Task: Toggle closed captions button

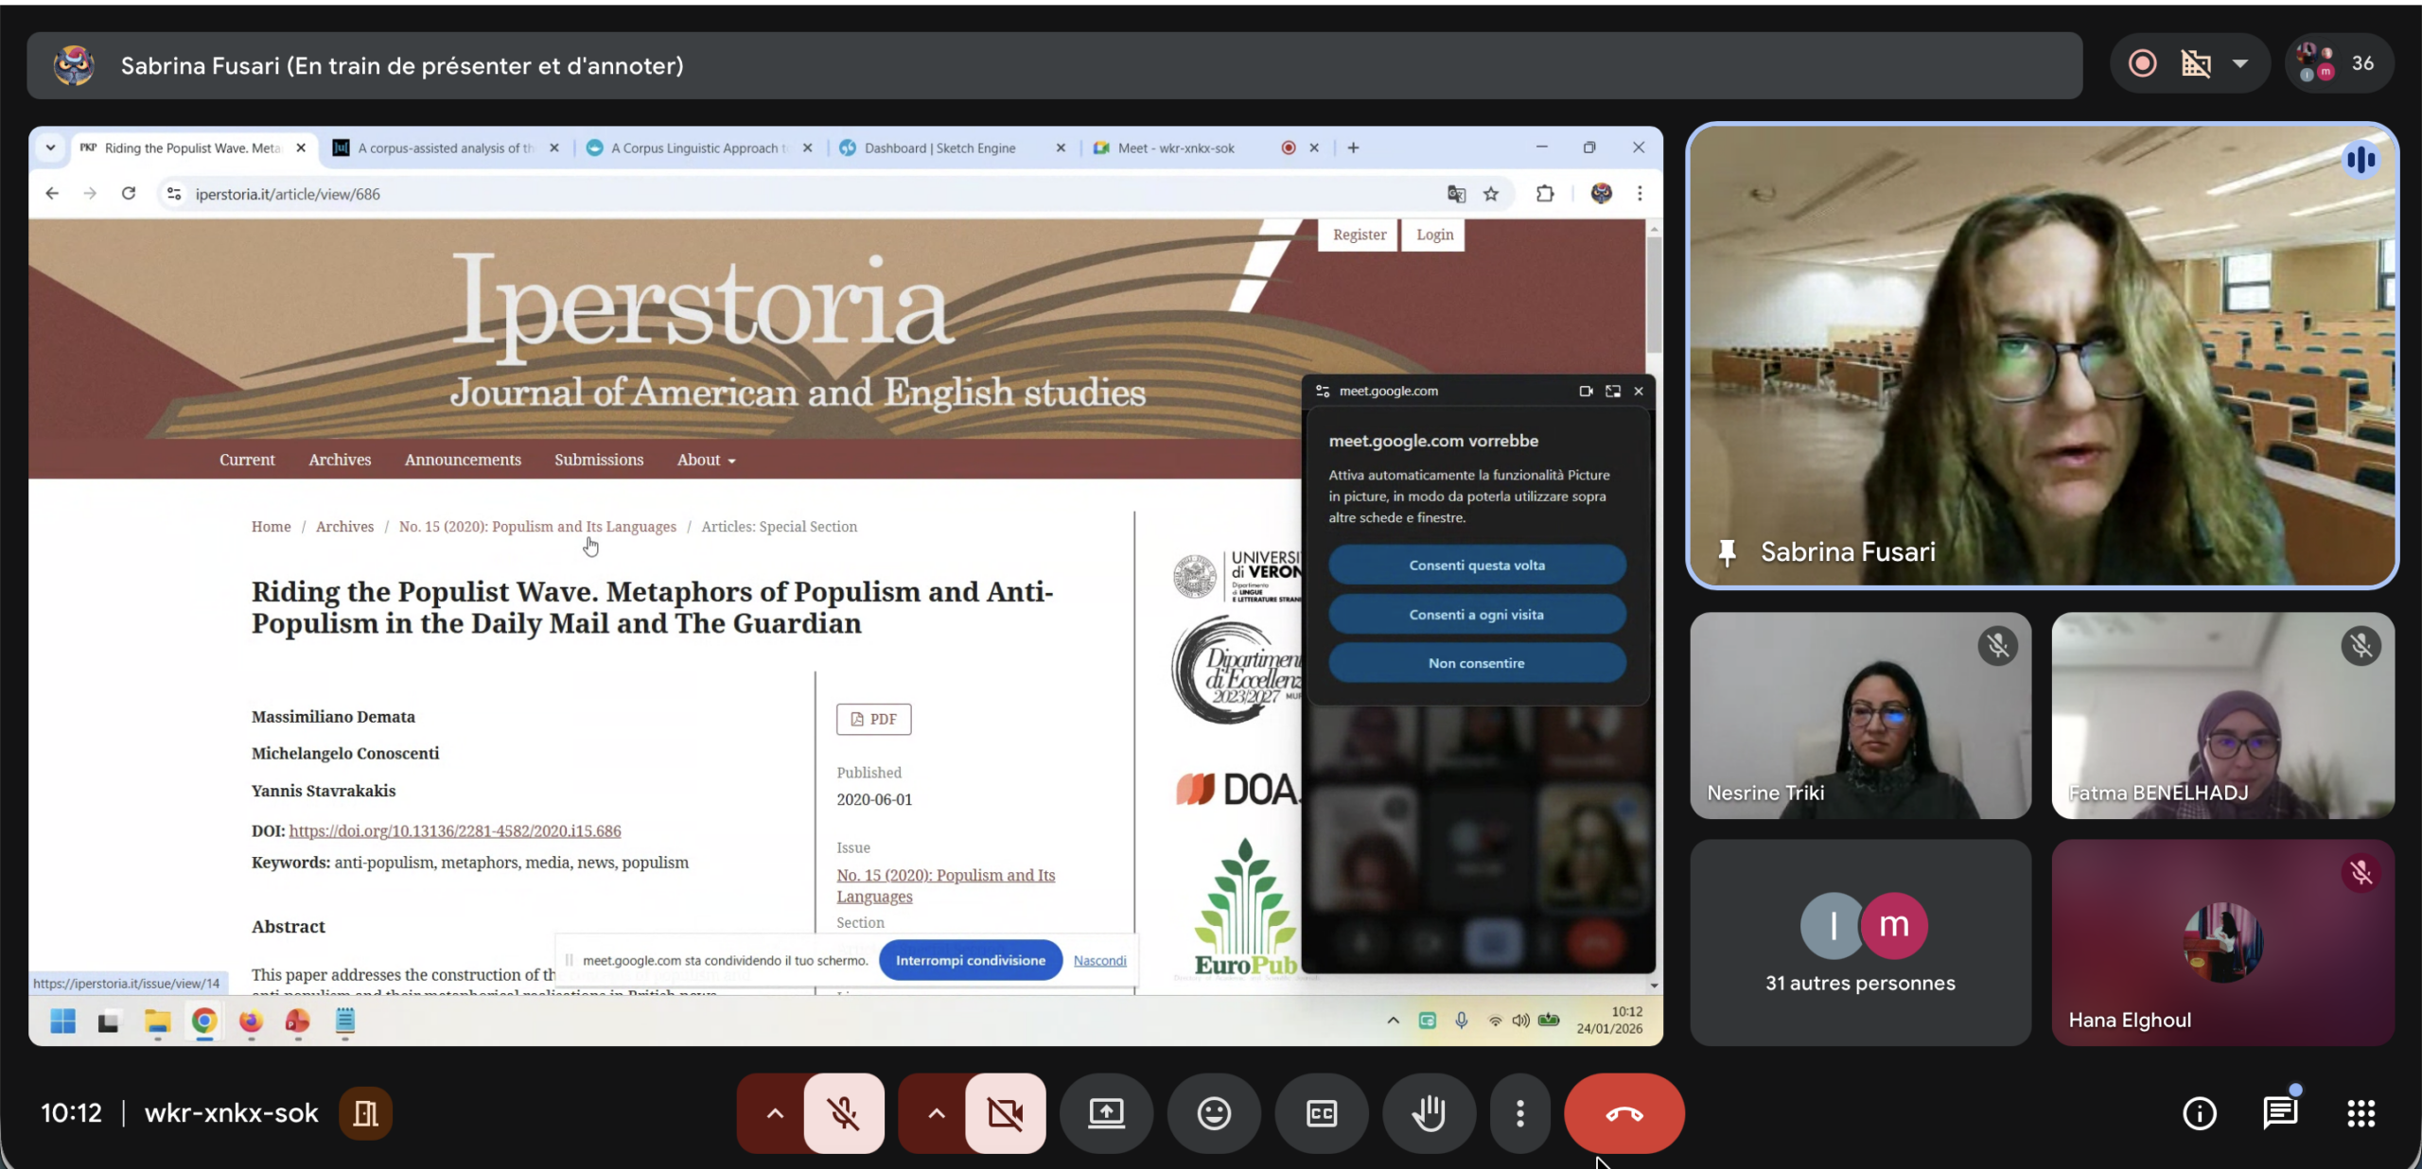Action: [x=1321, y=1113]
